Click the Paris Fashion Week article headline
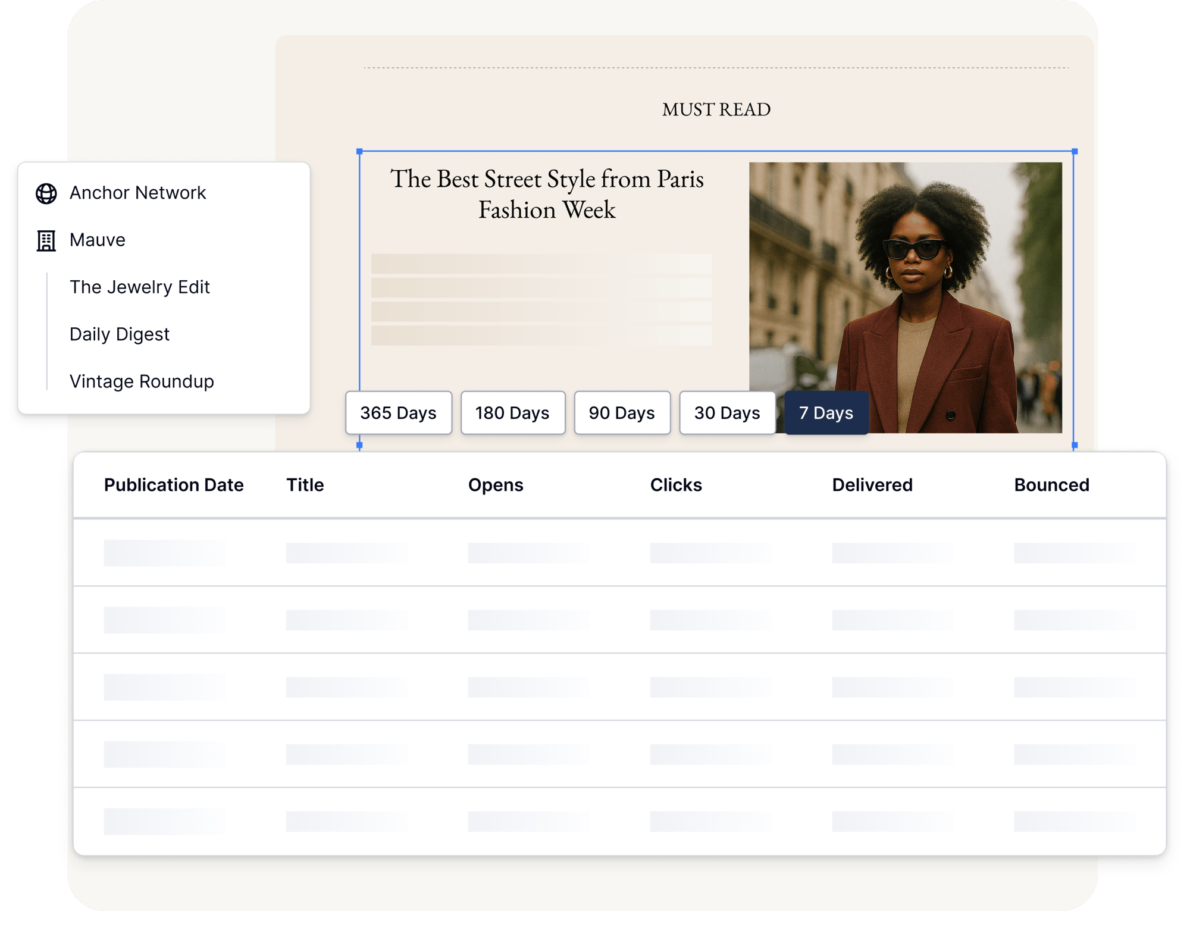Viewport: 1190px width, 949px height. [547, 194]
